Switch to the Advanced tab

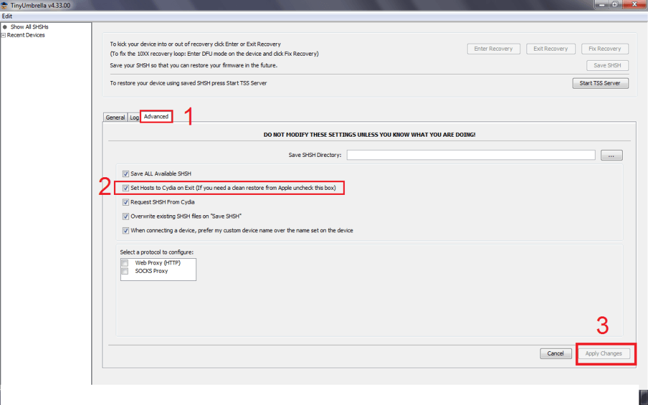[156, 116]
